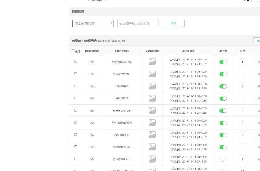The width and height of the screenshot is (260, 171).
Task: Open banner image thumbnail for row 002
Action: 152,74
